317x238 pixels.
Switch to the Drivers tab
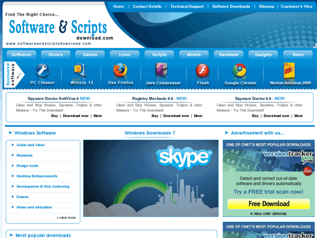click(56, 55)
